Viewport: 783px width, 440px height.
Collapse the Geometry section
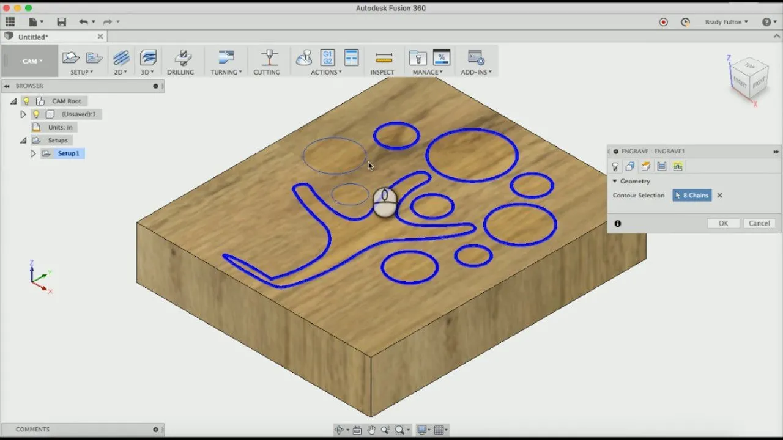coord(615,182)
